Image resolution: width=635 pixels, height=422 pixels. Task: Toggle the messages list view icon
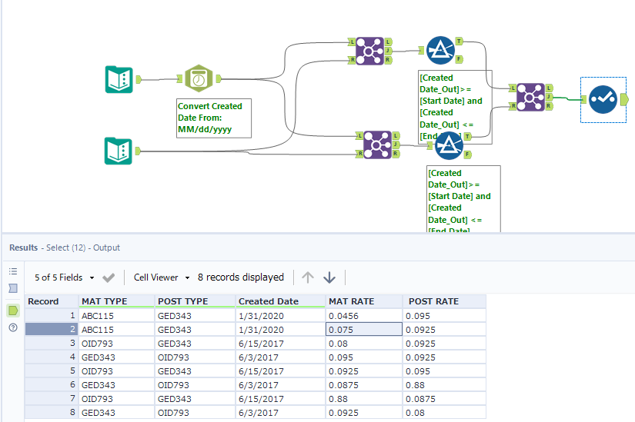(x=13, y=271)
